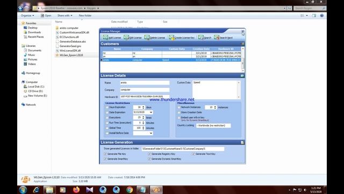Click the Name field in License Details
This screenshot has height=194, width=344.
pos(145,82)
